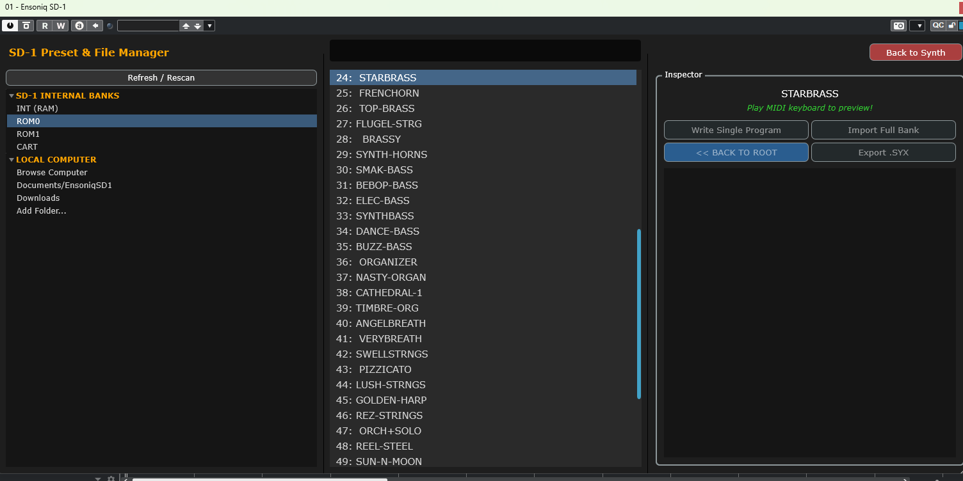The height and width of the screenshot is (481, 963).
Task: Enable the Write automation W button
Action: pyautogui.click(x=61, y=26)
